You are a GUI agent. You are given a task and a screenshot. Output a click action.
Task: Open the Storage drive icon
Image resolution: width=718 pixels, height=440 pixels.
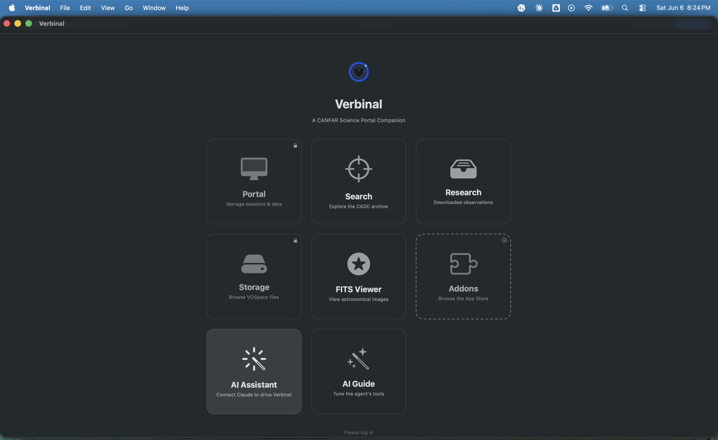pos(254,264)
